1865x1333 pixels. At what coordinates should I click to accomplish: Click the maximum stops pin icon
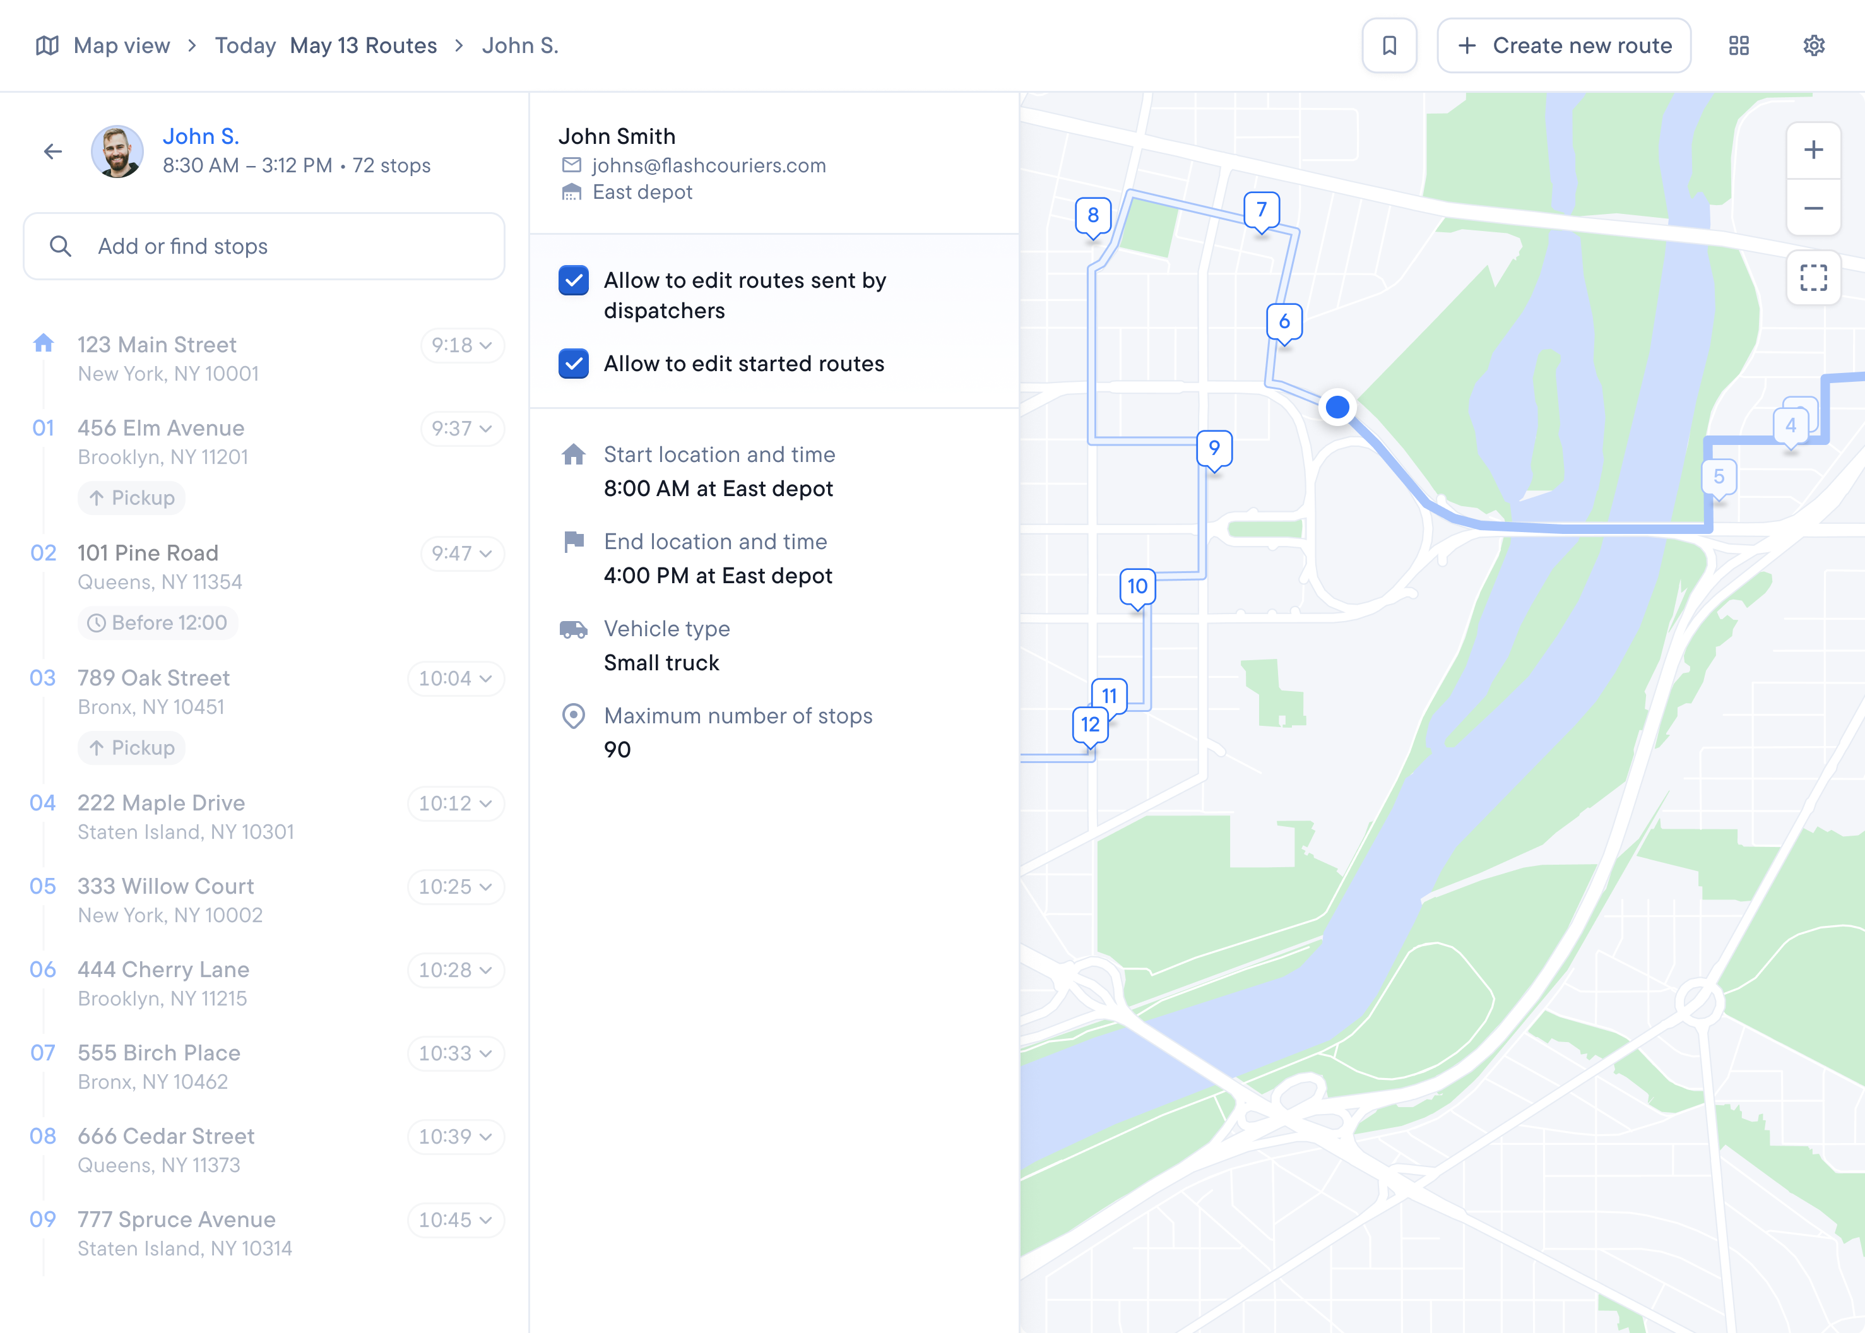coord(574,716)
